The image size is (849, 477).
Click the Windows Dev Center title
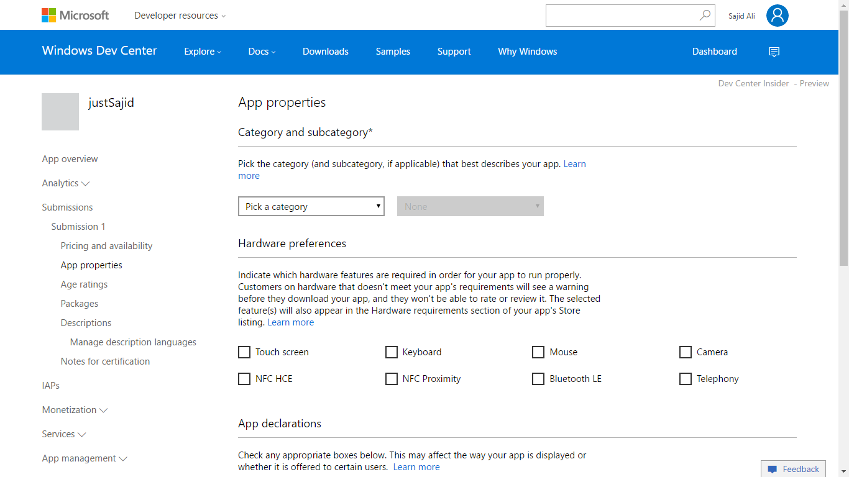(x=99, y=51)
